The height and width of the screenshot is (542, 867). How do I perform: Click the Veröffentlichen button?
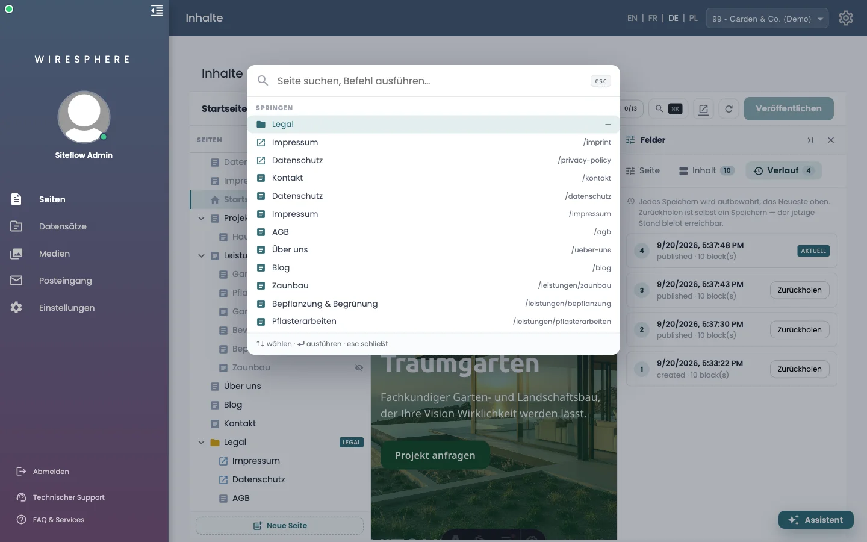(789, 108)
